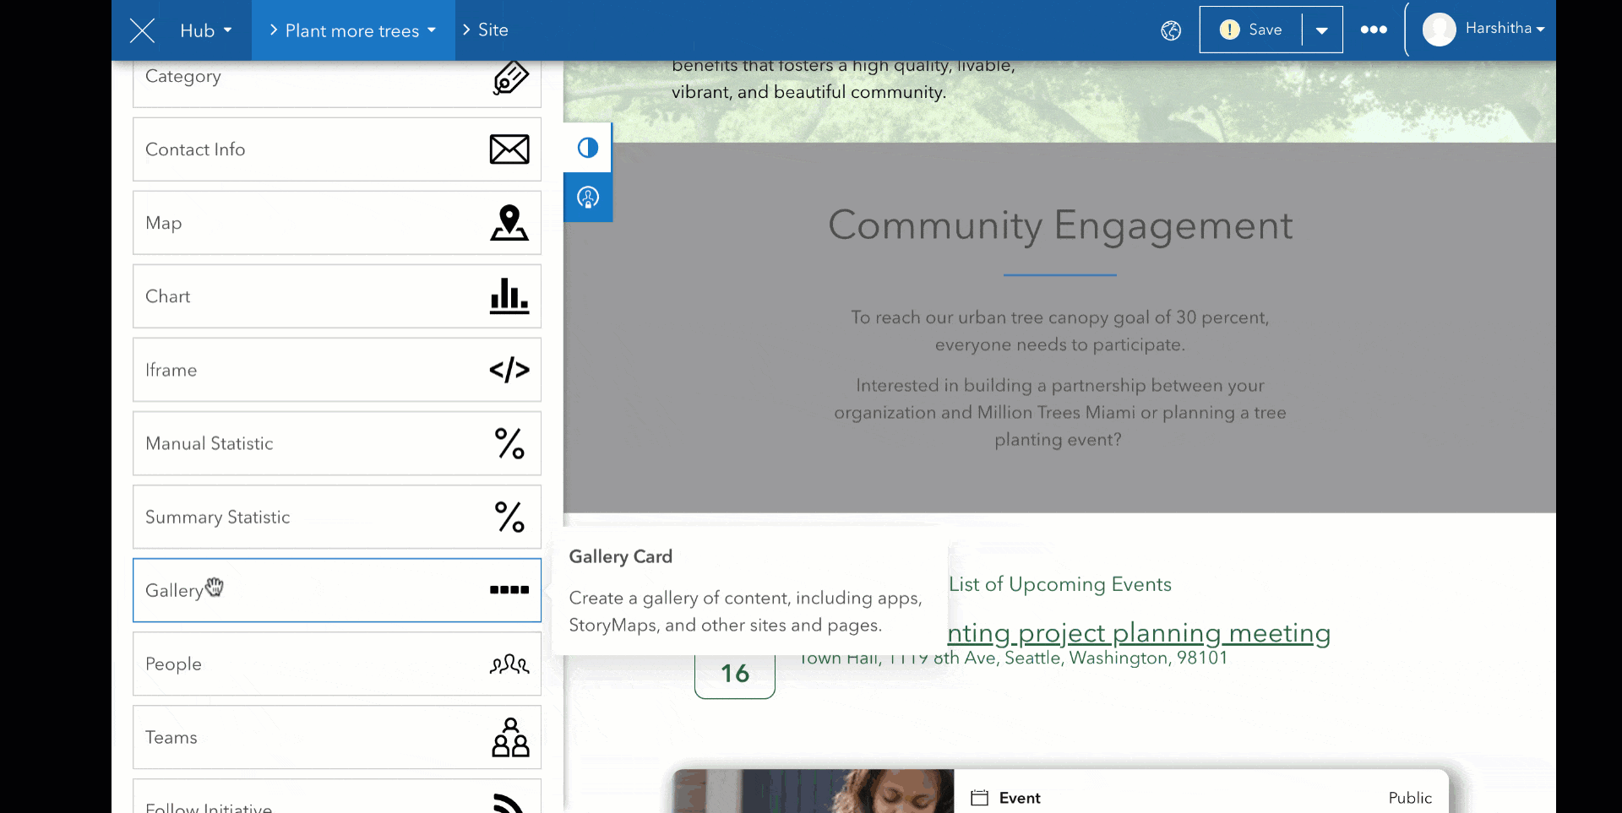
Task: Click the Summary Statistic percent icon
Action: point(509,517)
